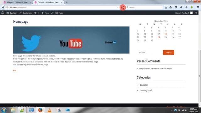Click the November 2016 calendar caption
Image resolution: width=201 pixels, height=113 pixels.
point(161,21)
